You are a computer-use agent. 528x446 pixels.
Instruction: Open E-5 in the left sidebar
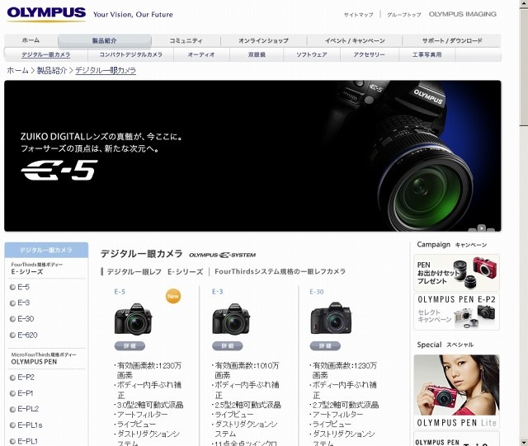click(24, 287)
